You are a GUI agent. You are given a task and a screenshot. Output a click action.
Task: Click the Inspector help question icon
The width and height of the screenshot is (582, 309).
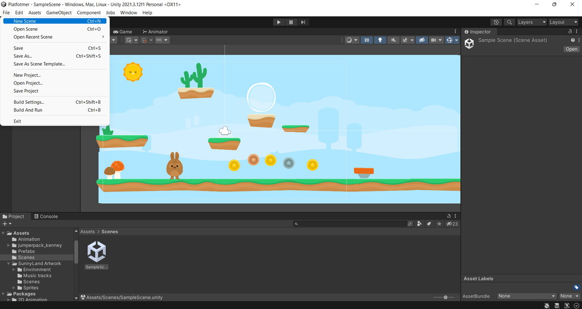click(572, 40)
